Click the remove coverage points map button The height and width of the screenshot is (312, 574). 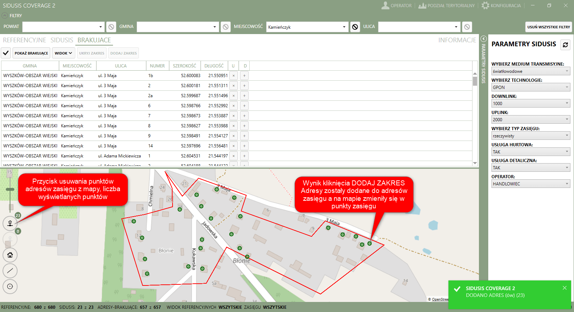tap(10, 223)
